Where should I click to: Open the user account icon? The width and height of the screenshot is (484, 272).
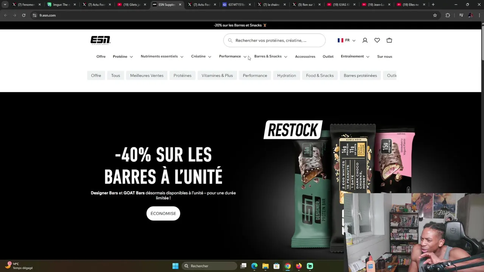365,40
